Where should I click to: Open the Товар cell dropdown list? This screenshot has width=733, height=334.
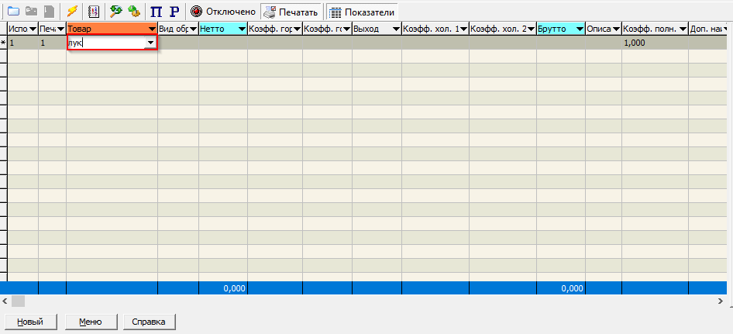[150, 43]
